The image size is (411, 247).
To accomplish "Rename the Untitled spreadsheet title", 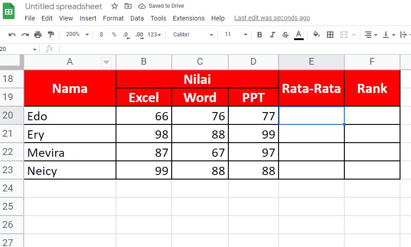I will 63,6.
